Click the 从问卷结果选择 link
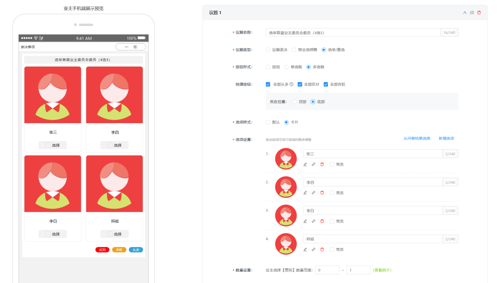499x283 pixels. point(417,139)
